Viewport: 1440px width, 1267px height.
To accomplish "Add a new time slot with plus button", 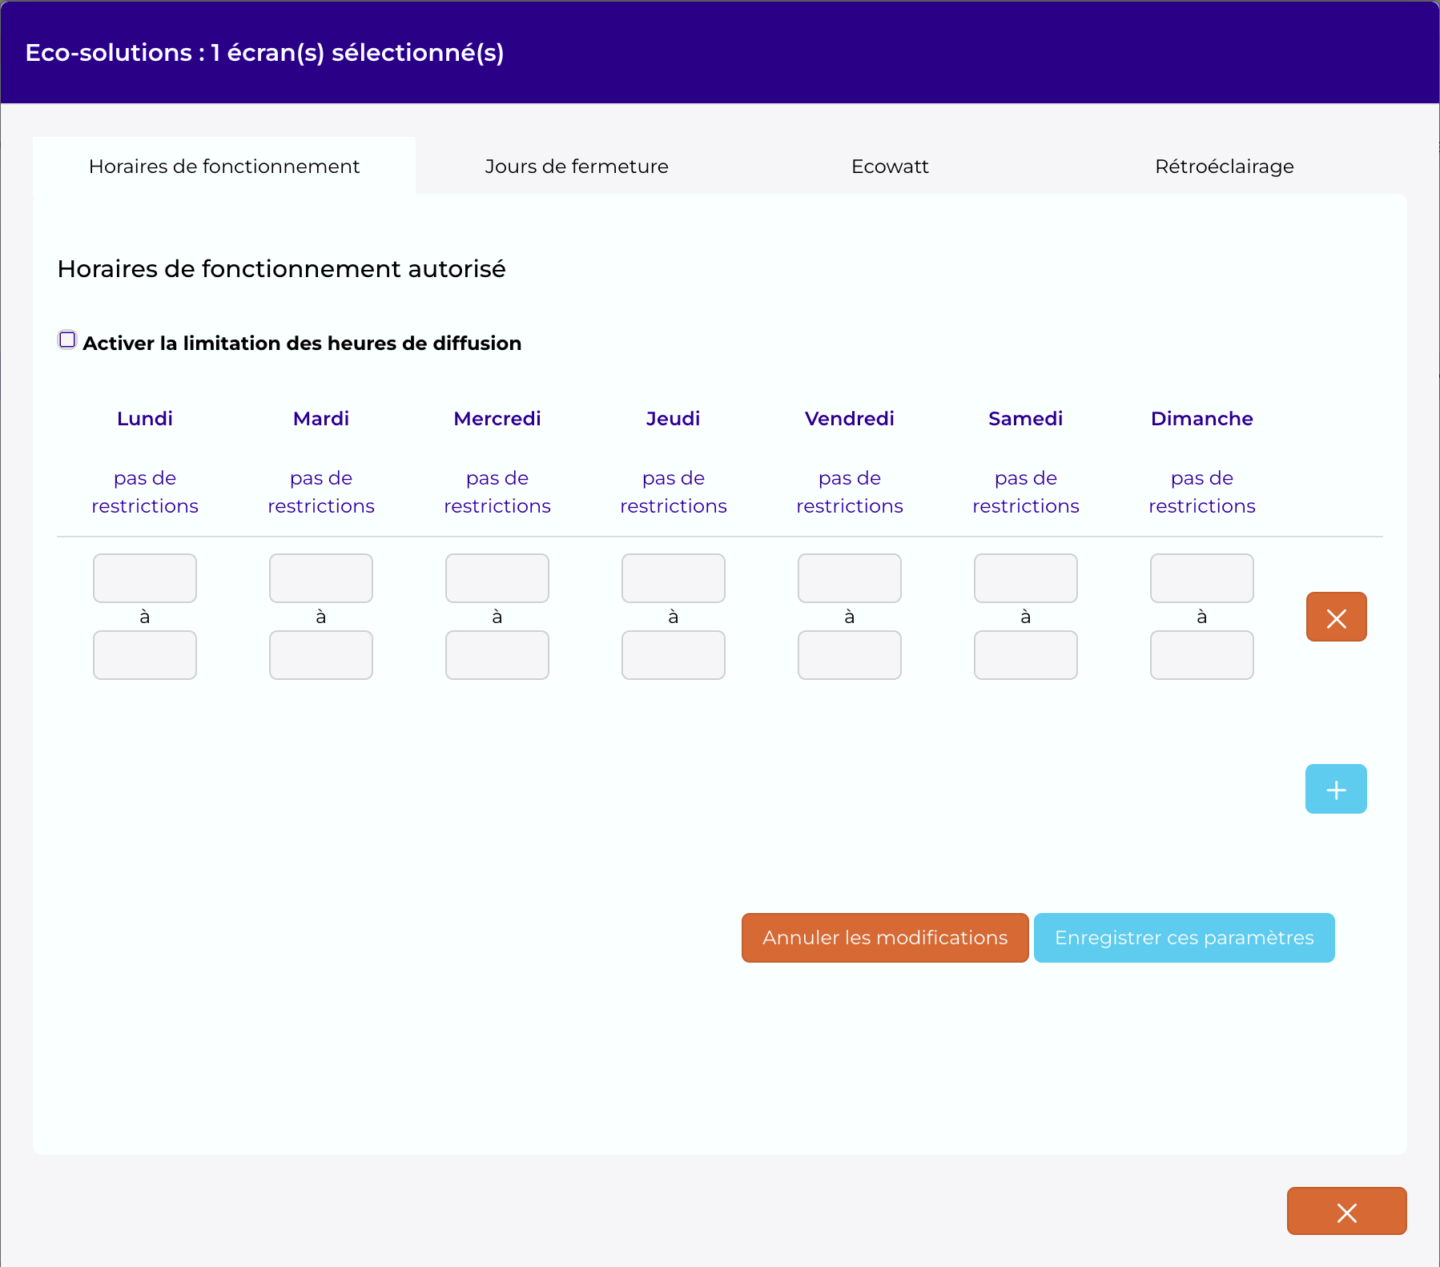I will [1336, 789].
